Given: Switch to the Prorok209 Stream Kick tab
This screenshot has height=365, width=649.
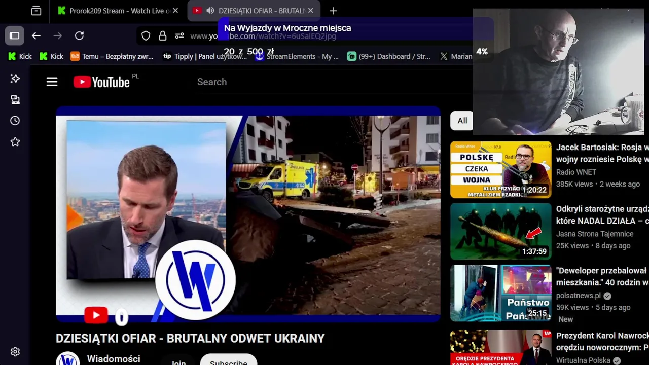Looking at the screenshot, I should (x=118, y=11).
